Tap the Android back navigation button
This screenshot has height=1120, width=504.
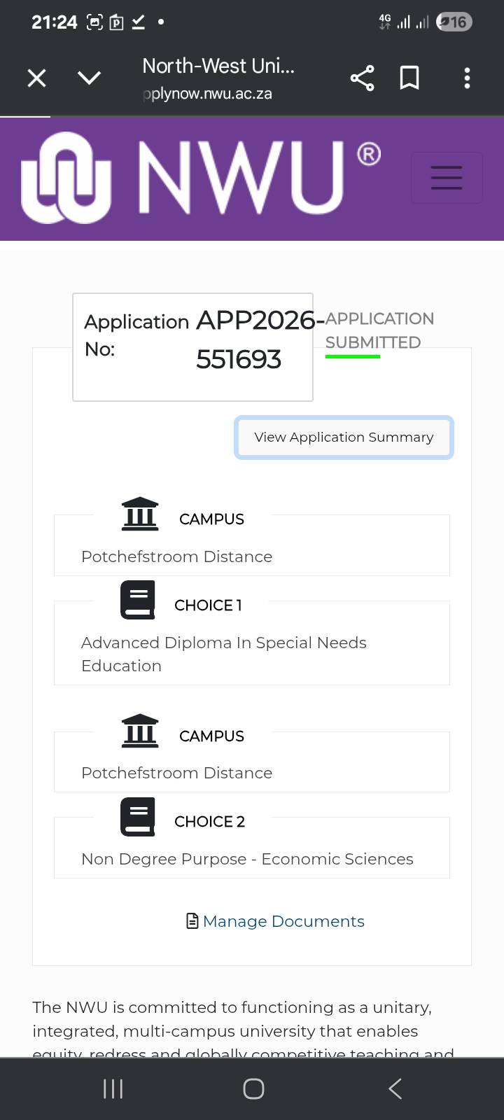point(395,1088)
